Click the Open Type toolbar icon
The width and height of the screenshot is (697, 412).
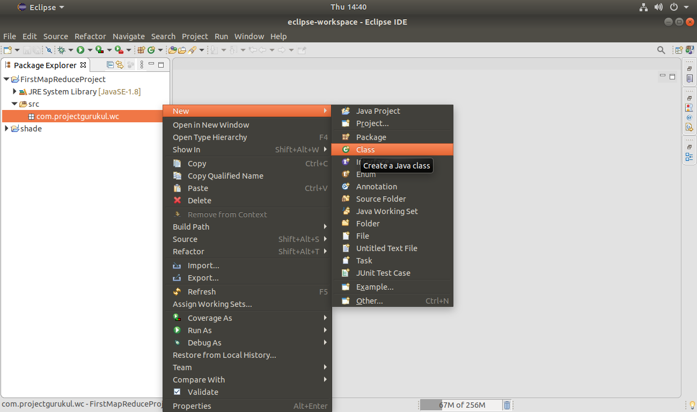173,50
